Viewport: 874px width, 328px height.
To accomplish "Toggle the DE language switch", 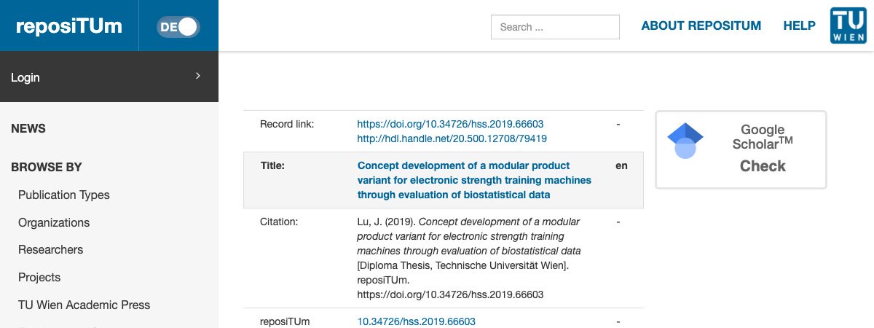I will point(178,27).
